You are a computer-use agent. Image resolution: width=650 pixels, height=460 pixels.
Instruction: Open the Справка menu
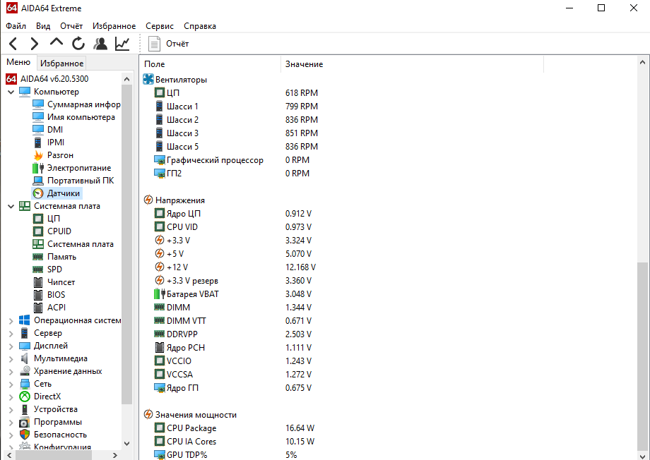(200, 26)
